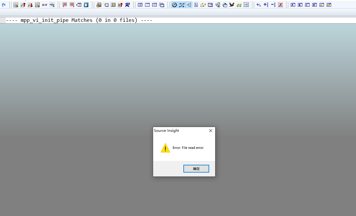Browse Project Symbols with the hand icon

[x=99, y=5]
